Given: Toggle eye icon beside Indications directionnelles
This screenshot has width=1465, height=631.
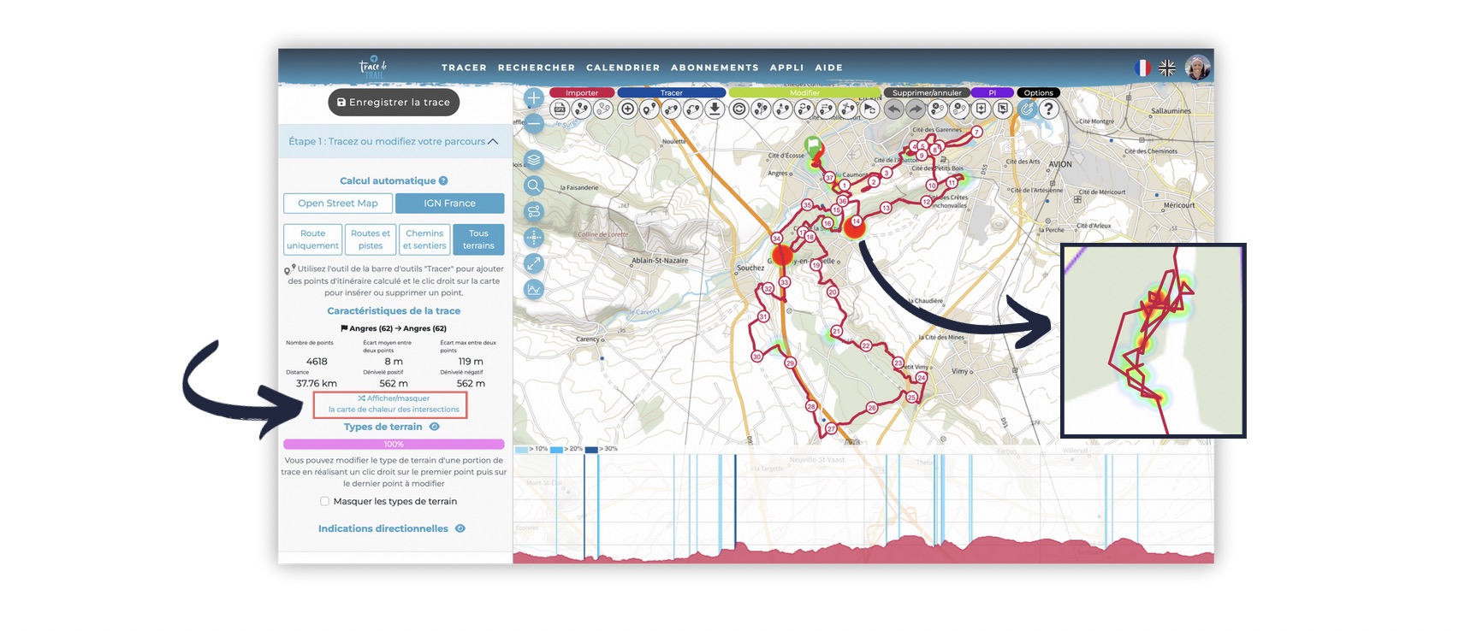Looking at the screenshot, I should 460,528.
